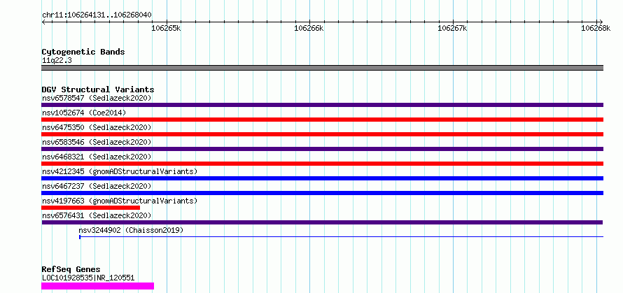623x293 pixels.
Task: Click the right arrowhead of the ruler
Action: click(x=601, y=22)
